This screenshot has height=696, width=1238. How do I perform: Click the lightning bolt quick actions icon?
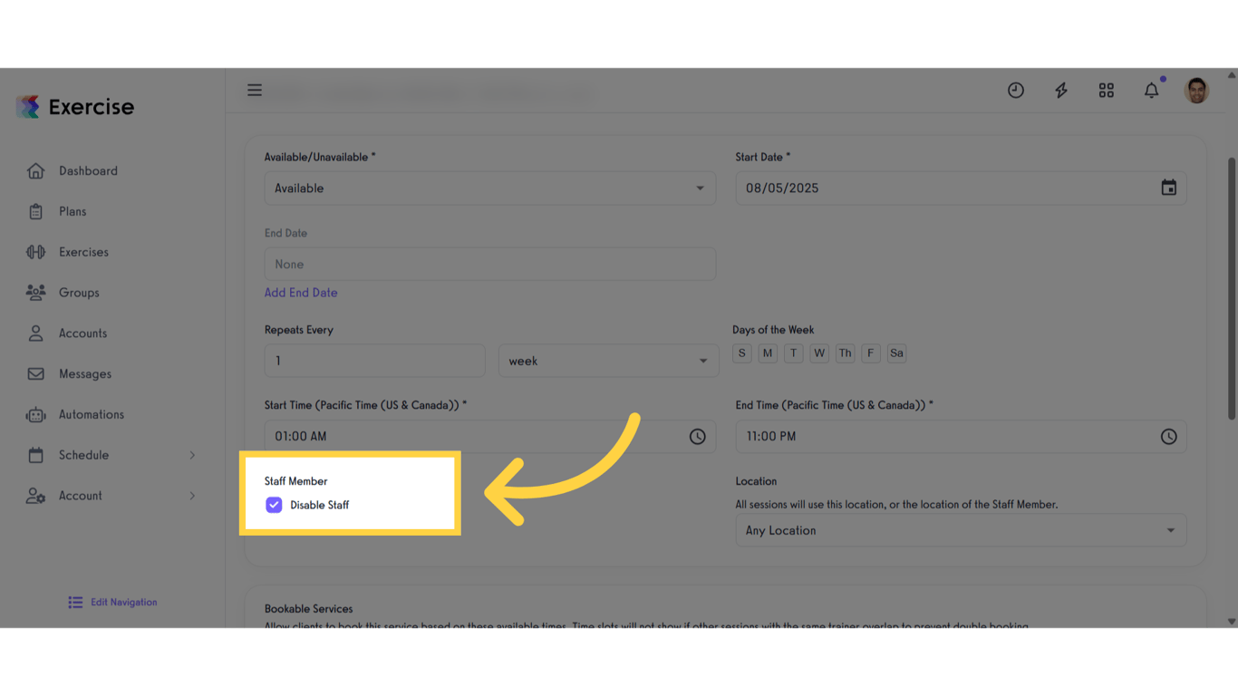tap(1060, 90)
